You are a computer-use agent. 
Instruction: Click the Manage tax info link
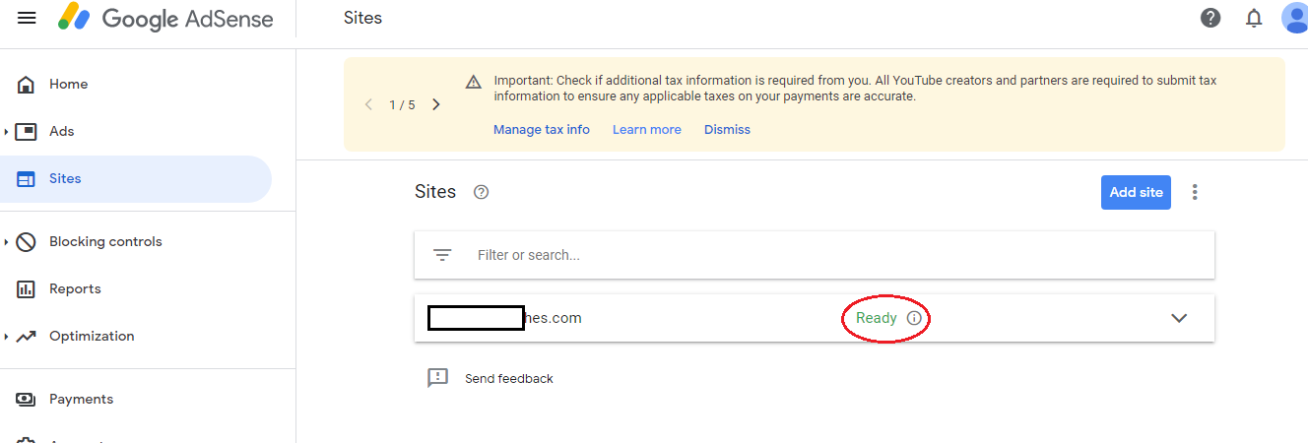pos(541,130)
